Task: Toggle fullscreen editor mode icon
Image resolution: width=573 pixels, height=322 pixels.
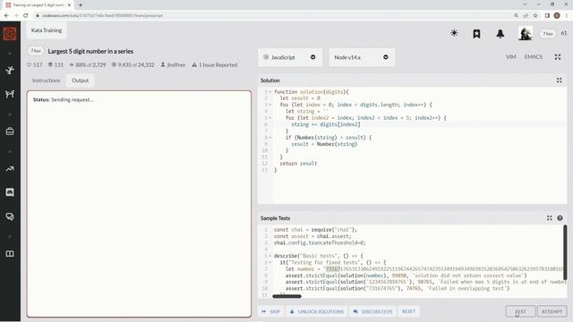Action: coord(558,57)
